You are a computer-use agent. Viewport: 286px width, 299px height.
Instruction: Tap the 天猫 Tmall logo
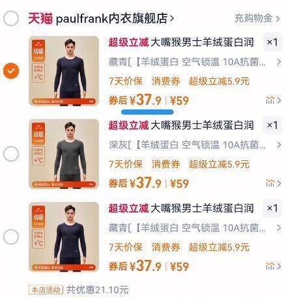pos(40,18)
